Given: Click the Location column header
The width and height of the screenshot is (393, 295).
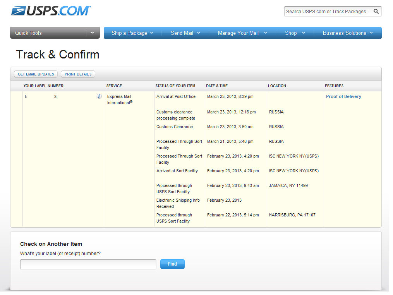Looking at the screenshot, I should coord(277,86).
